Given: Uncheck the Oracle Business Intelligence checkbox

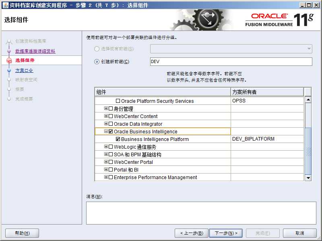Looking at the screenshot, I should [x=111, y=131].
